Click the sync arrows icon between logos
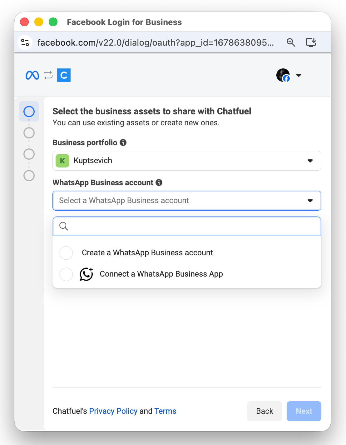Image resolution: width=346 pixels, height=445 pixels. pyautogui.click(x=48, y=75)
